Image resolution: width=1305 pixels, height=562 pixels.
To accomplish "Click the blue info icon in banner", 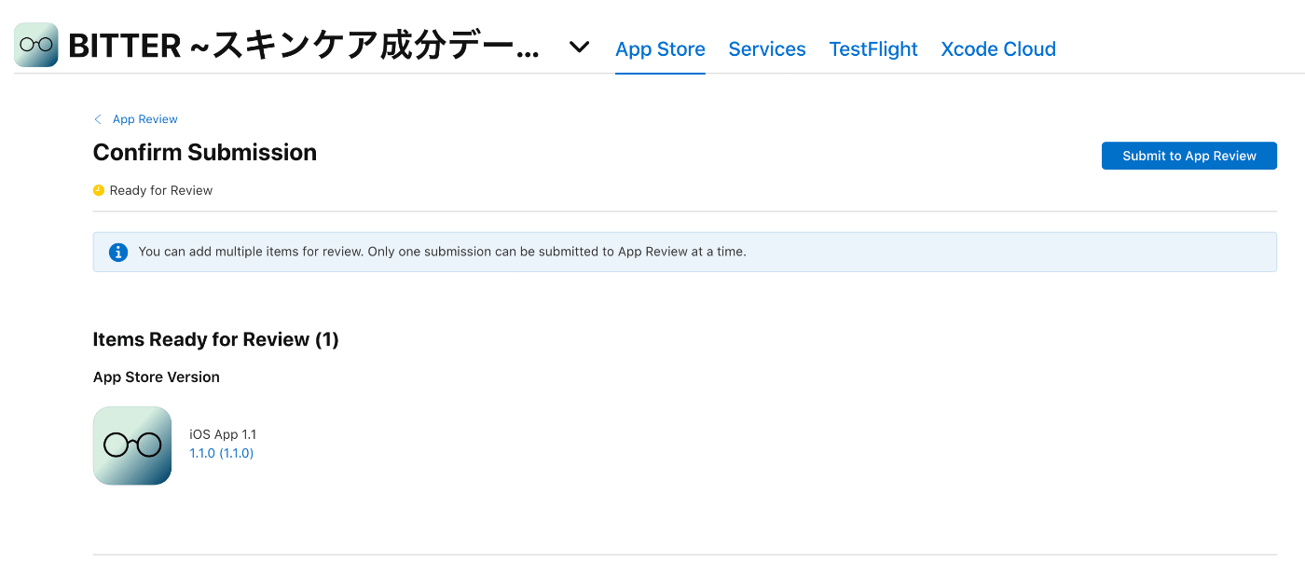I will pos(118,252).
